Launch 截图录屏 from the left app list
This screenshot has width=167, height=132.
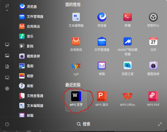pyautogui.click(x=30, y=56)
